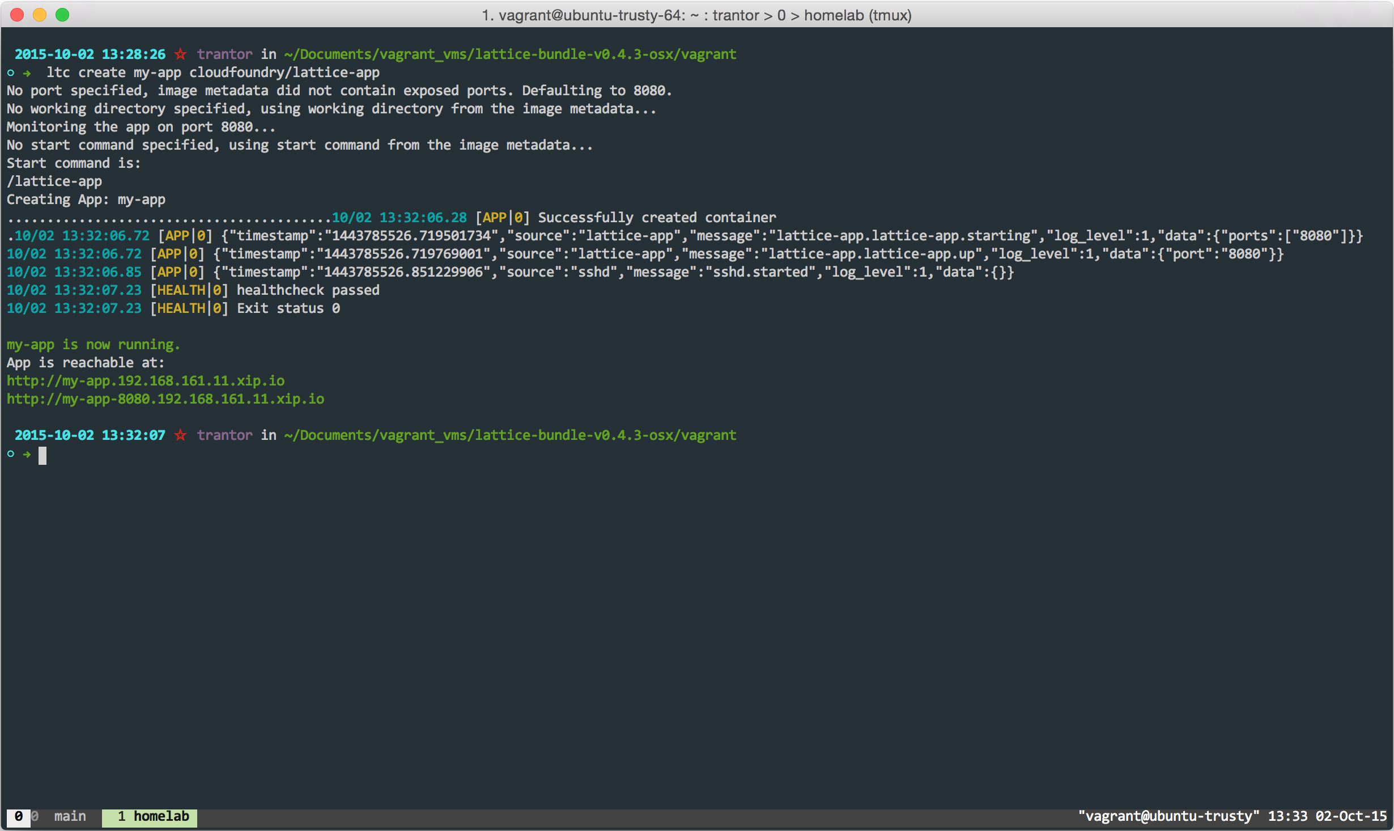Image resolution: width=1394 pixels, height=831 pixels.
Task: Open the my-app.192.168.161.11.xip.io link
Action: (x=146, y=381)
